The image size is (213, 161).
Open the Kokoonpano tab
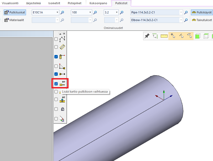pos(98,3)
